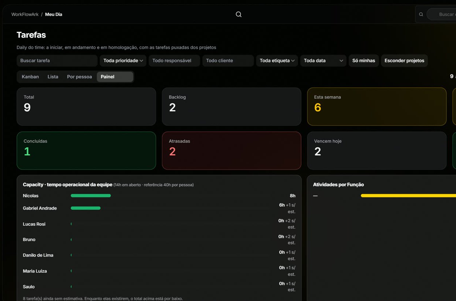Focus the top-right Buscar search box
The image size is (456, 301).
coord(442,15)
